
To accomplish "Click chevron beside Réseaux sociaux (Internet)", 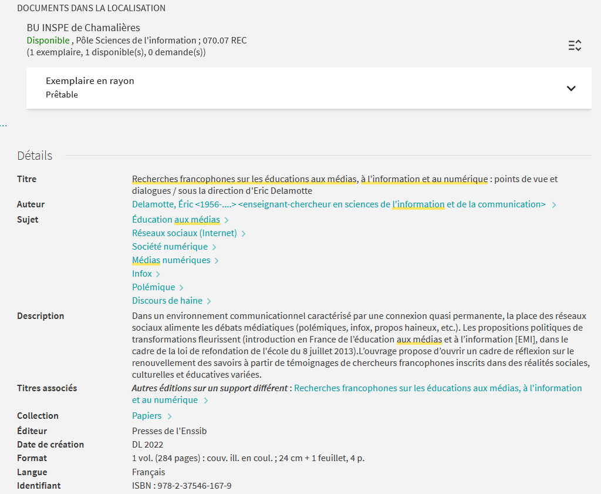I will (244, 234).
